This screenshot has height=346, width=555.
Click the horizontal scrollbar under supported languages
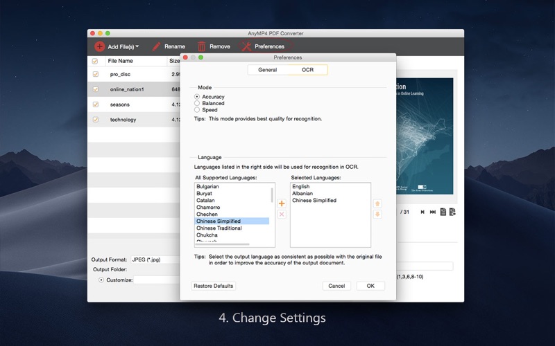tap(222, 244)
